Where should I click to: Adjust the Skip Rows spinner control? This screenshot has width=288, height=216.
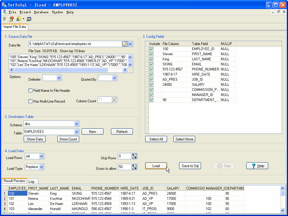134,156
